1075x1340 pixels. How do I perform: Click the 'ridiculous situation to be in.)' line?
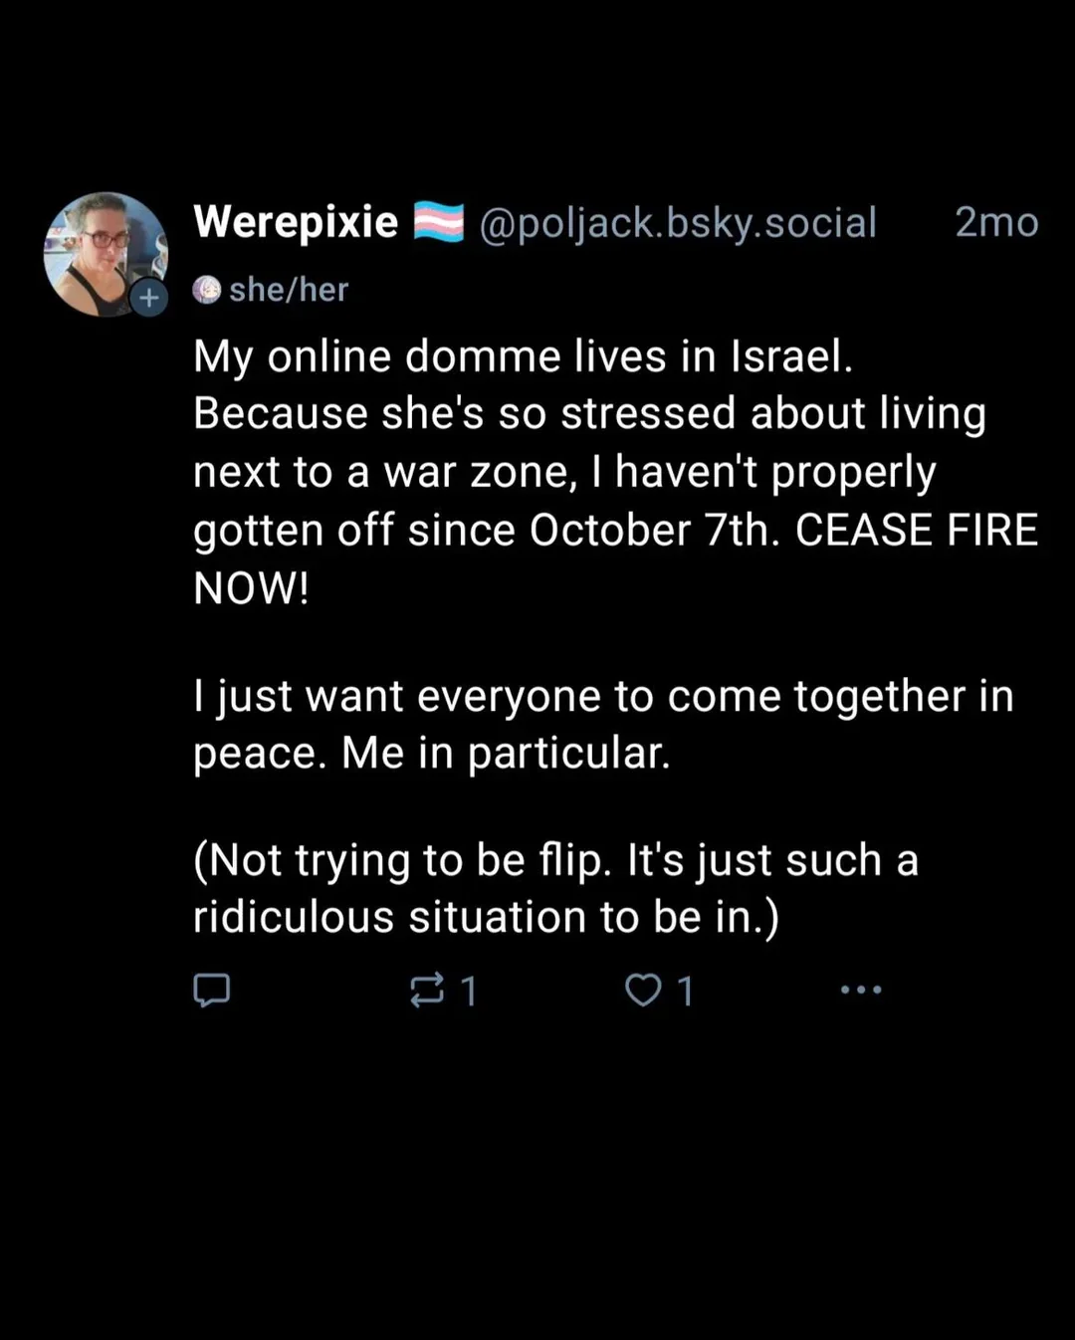pyautogui.click(x=486, y=917)
